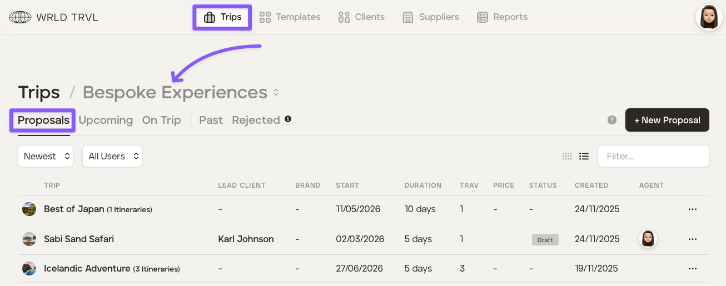
Task: Open the All Users filter dropdown
Action: point(112,157)
